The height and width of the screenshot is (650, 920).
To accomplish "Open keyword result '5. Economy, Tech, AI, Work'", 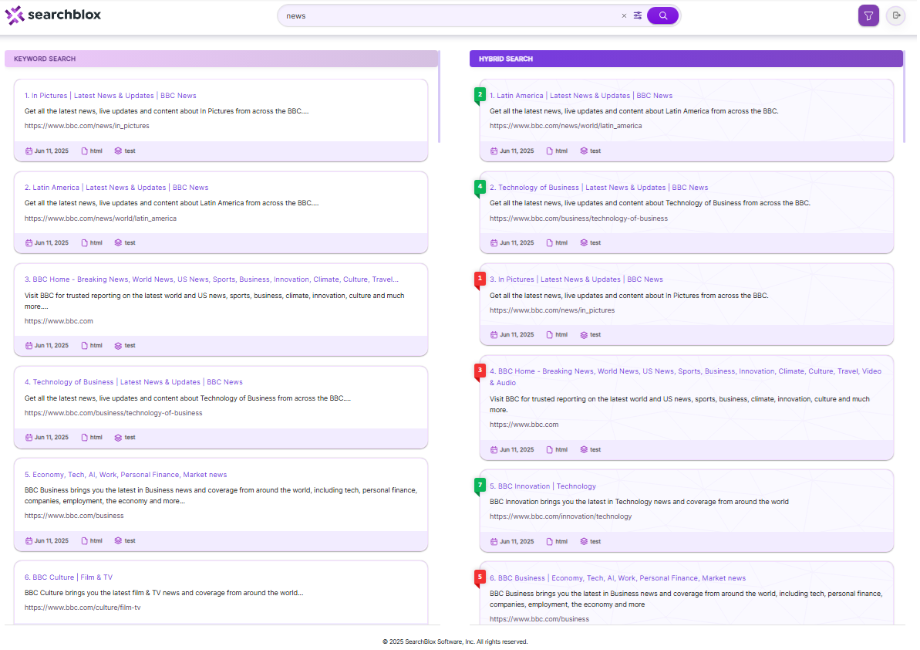I will click(x=126, y=476).
